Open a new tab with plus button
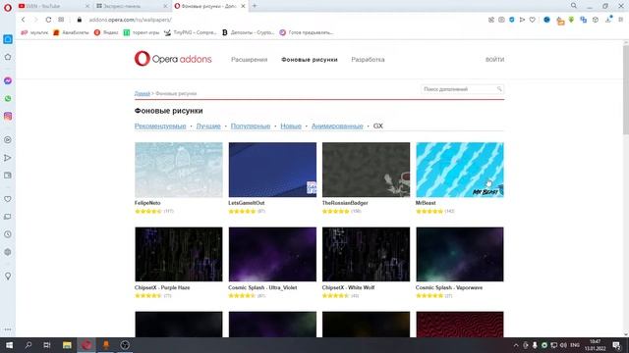 [x=255, y=6]
